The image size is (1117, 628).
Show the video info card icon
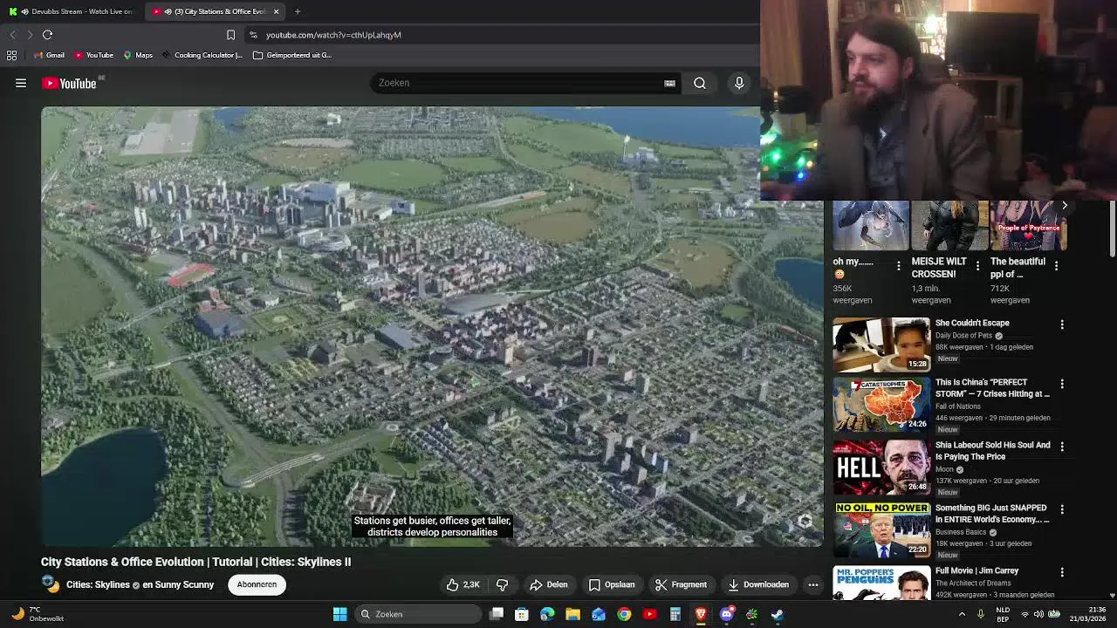(x=805, y=522)
